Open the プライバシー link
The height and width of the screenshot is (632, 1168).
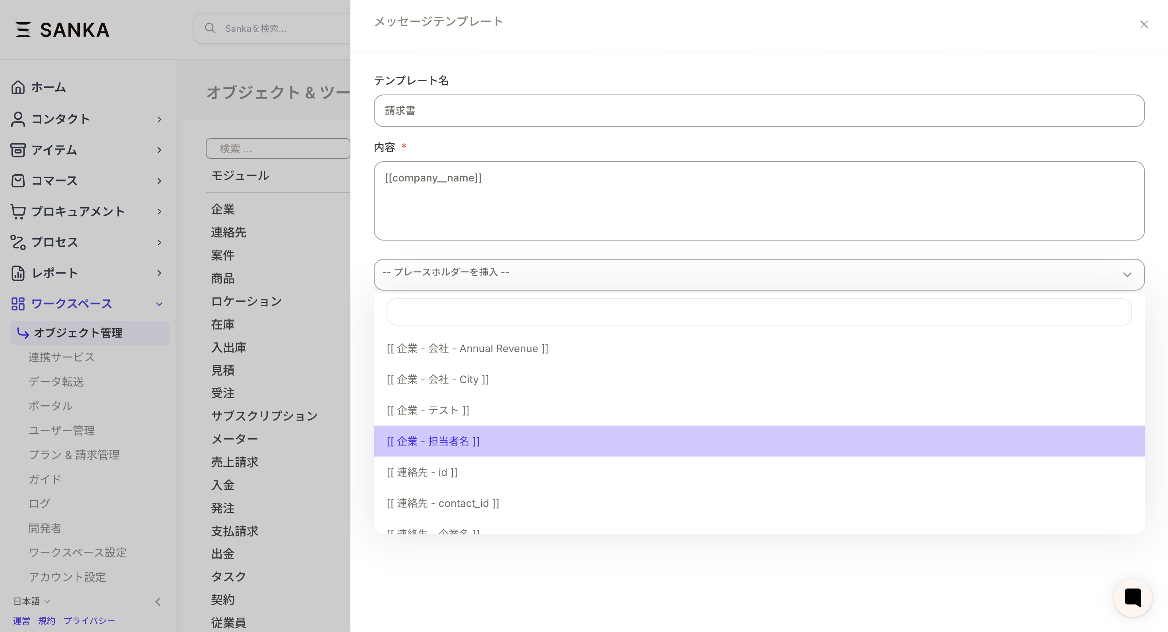(x=89, y=620)
